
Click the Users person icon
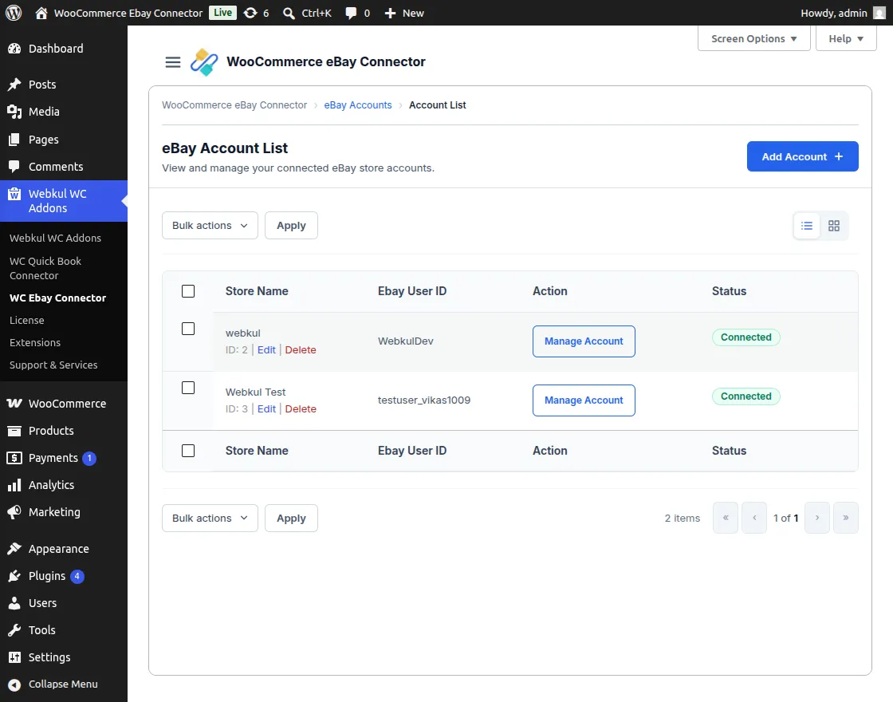(x=14, y=603)
